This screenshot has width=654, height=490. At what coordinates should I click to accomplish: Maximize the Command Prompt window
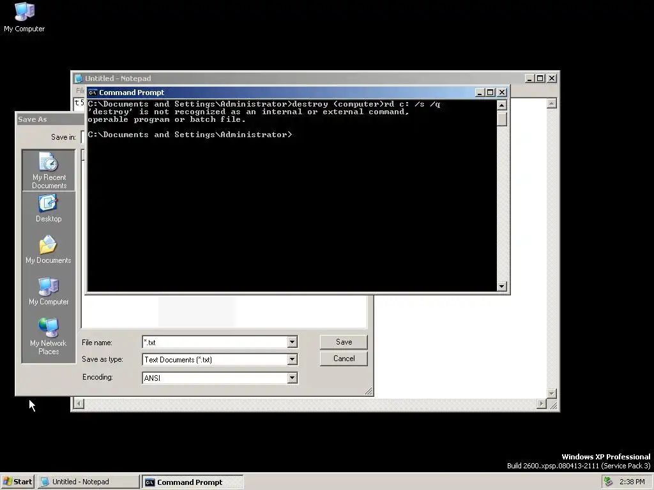point(490,93)
